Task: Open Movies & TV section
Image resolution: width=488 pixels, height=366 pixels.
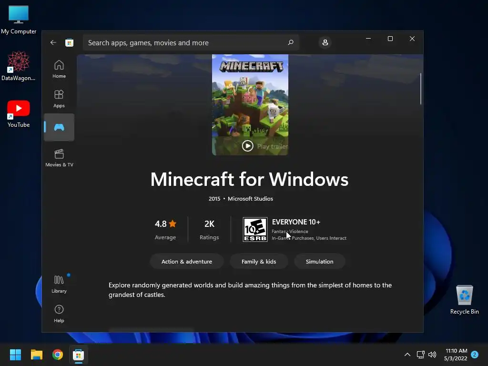Action: point(59,158)
